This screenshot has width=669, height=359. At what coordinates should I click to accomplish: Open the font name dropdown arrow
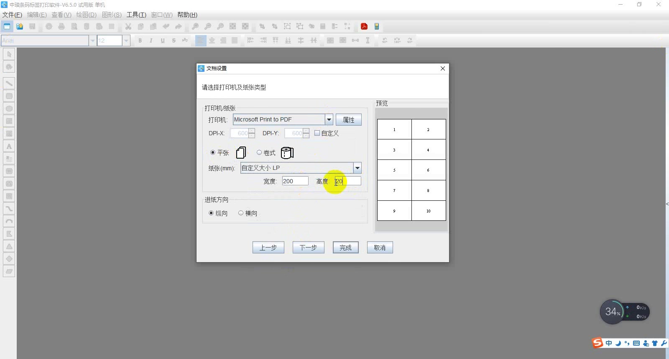pos(93,40)
